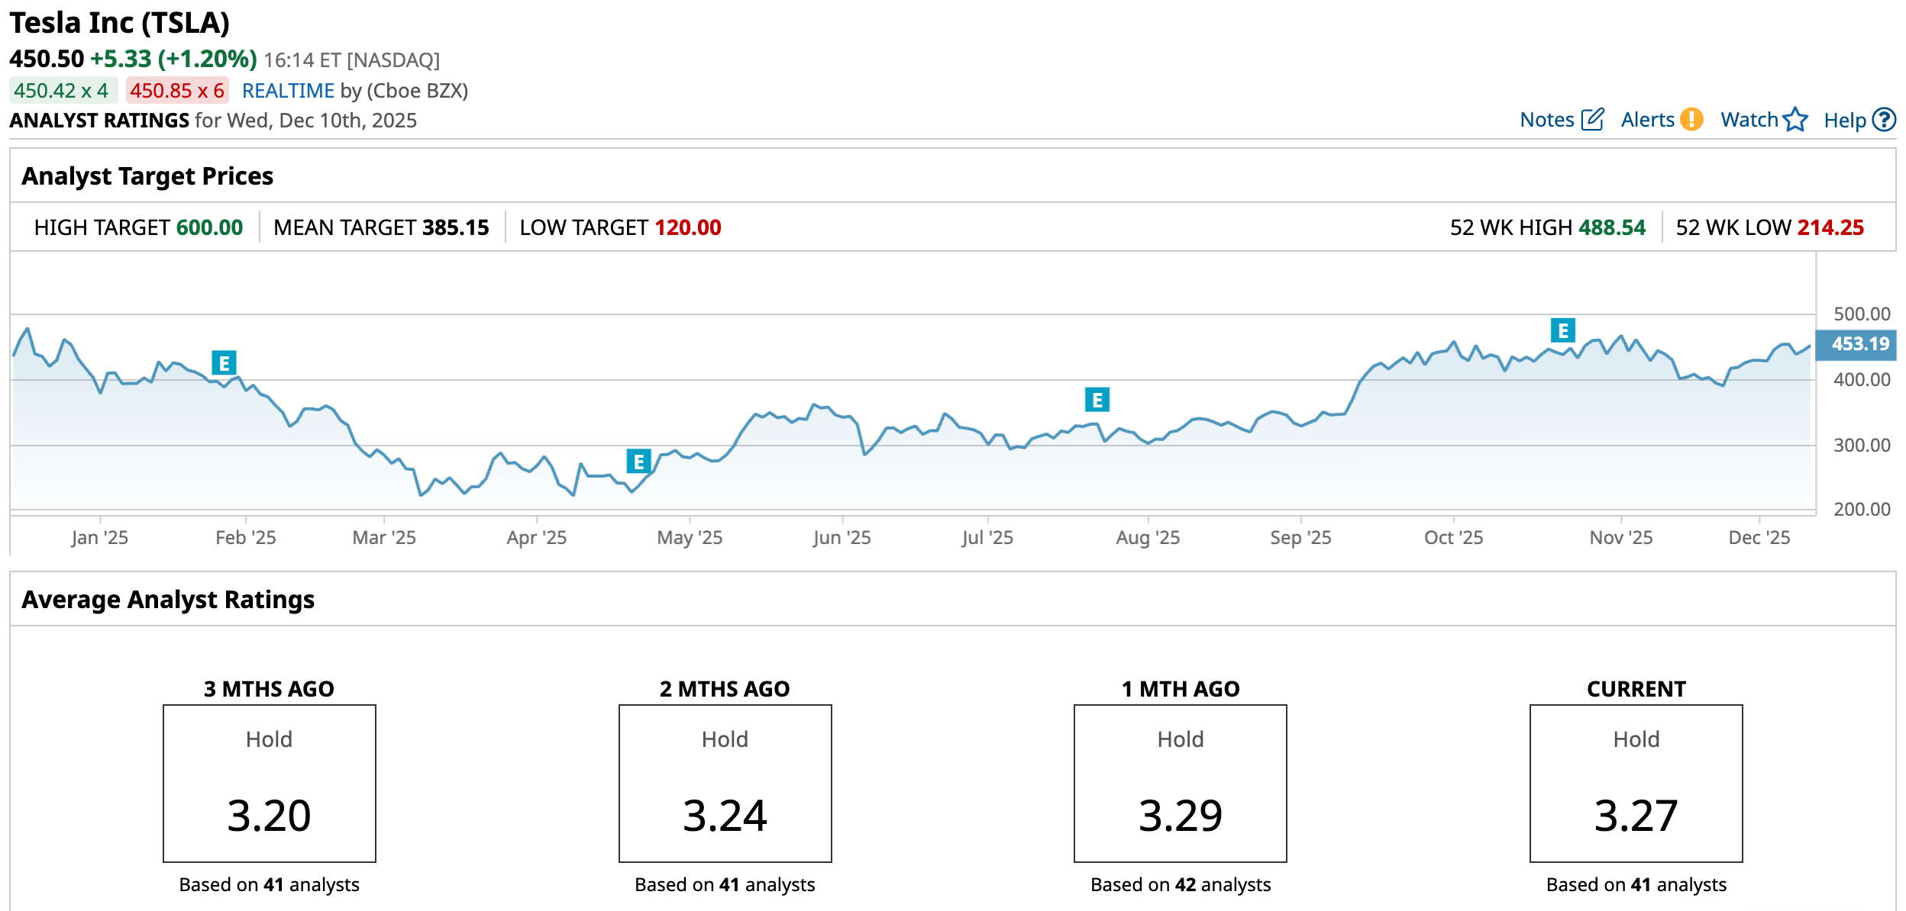Image resolution: width=1906 pixels, height=911 pixels.
Task: Click the CURRENT 3.27 Hold rating box
Action: [x=1636, y=784]
